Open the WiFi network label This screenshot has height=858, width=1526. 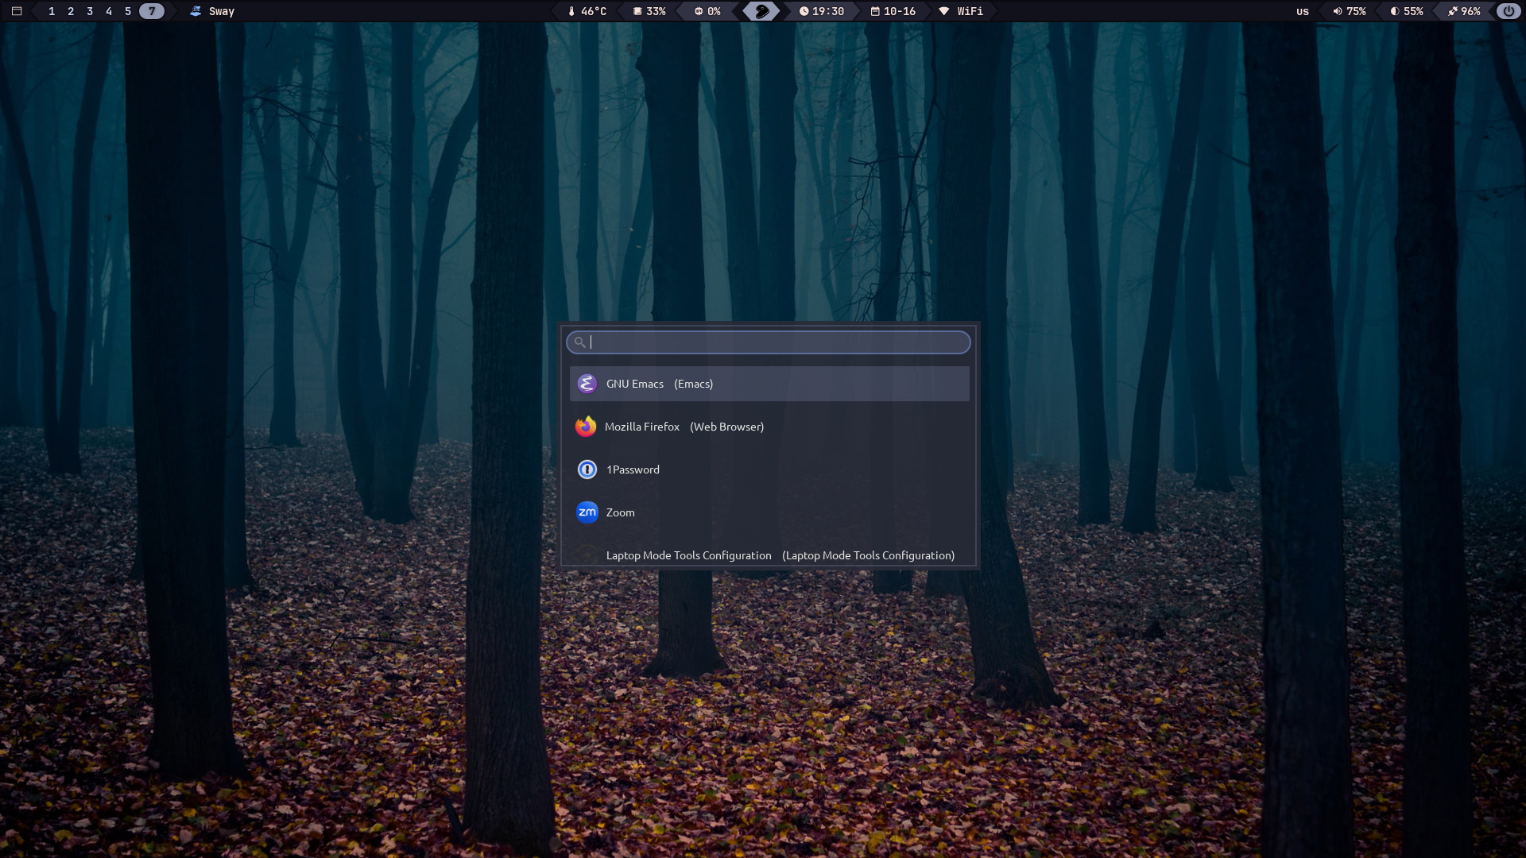(970, 11)
